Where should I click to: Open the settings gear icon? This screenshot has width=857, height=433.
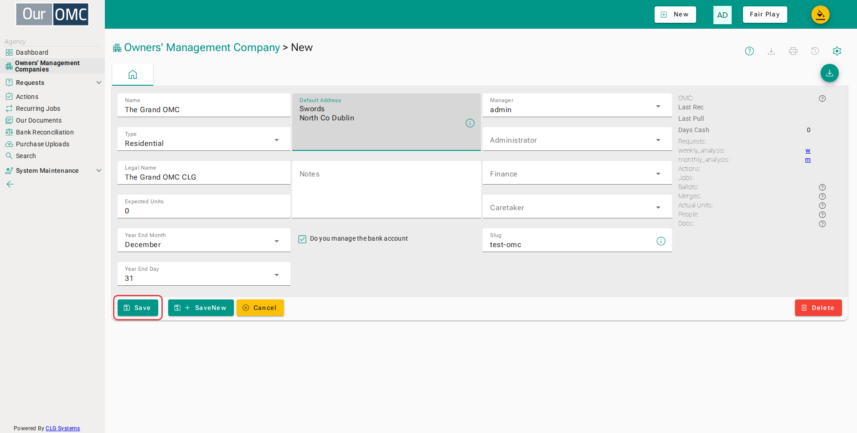[837, 51]
